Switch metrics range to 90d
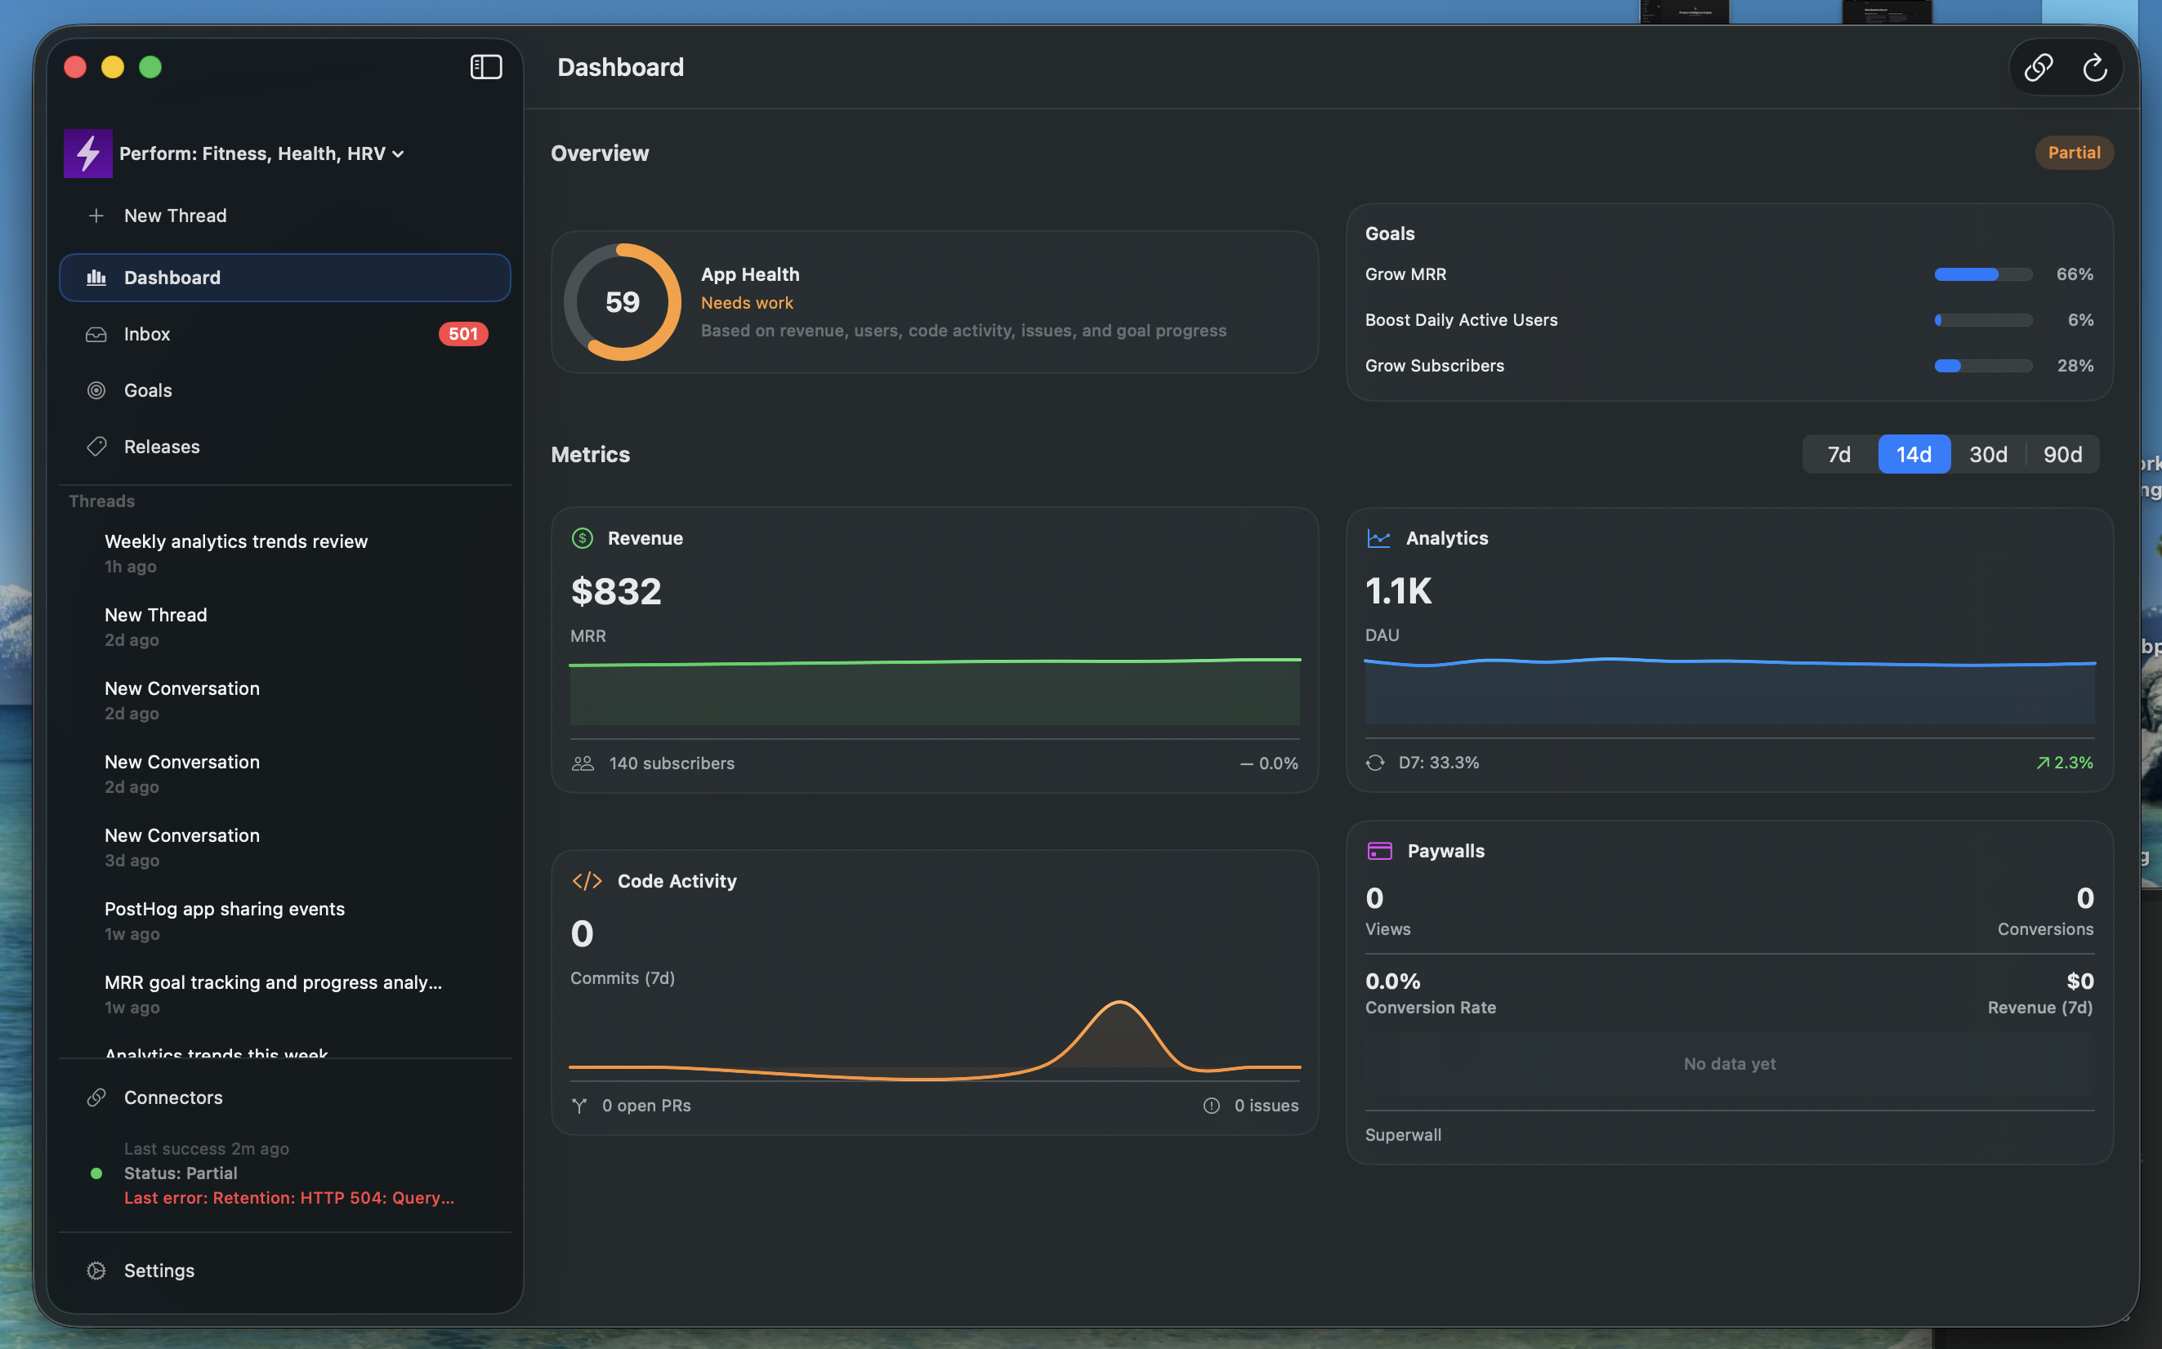 click(x=2062, y=454)
